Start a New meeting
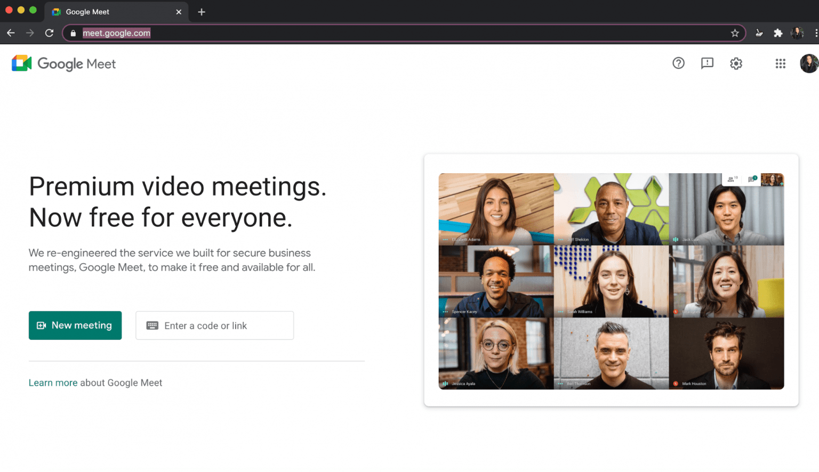819x472 pixels. [x=75, y=325]
